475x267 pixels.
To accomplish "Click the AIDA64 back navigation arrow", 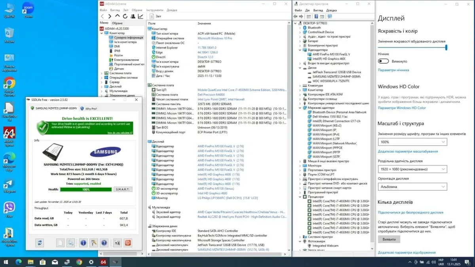I will point(103,17).
